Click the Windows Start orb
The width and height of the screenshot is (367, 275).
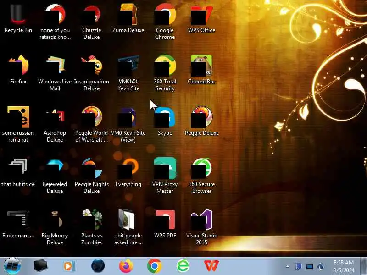point(12,266)
